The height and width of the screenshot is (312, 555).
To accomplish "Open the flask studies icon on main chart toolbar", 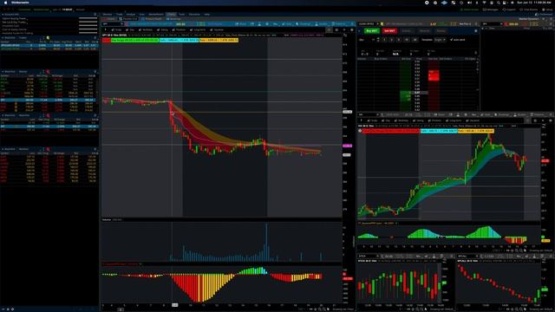I will click(259, 24).
